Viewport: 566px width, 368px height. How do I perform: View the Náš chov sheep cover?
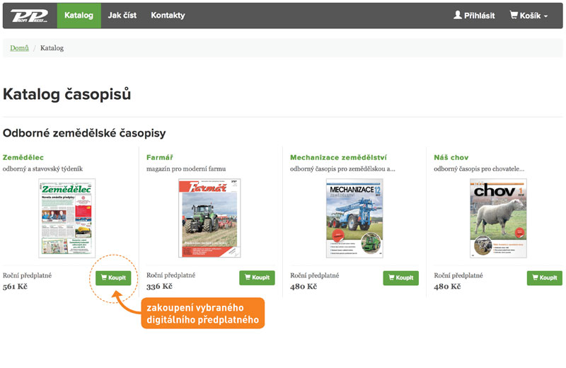click(498, 218)
